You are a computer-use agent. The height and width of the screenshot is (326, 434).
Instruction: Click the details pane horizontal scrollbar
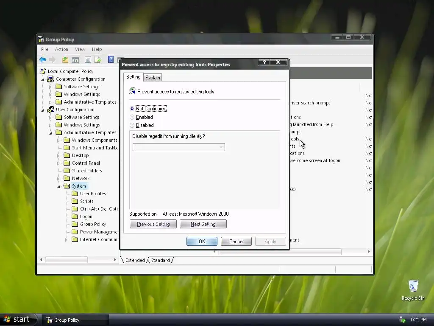click(280, 251)
